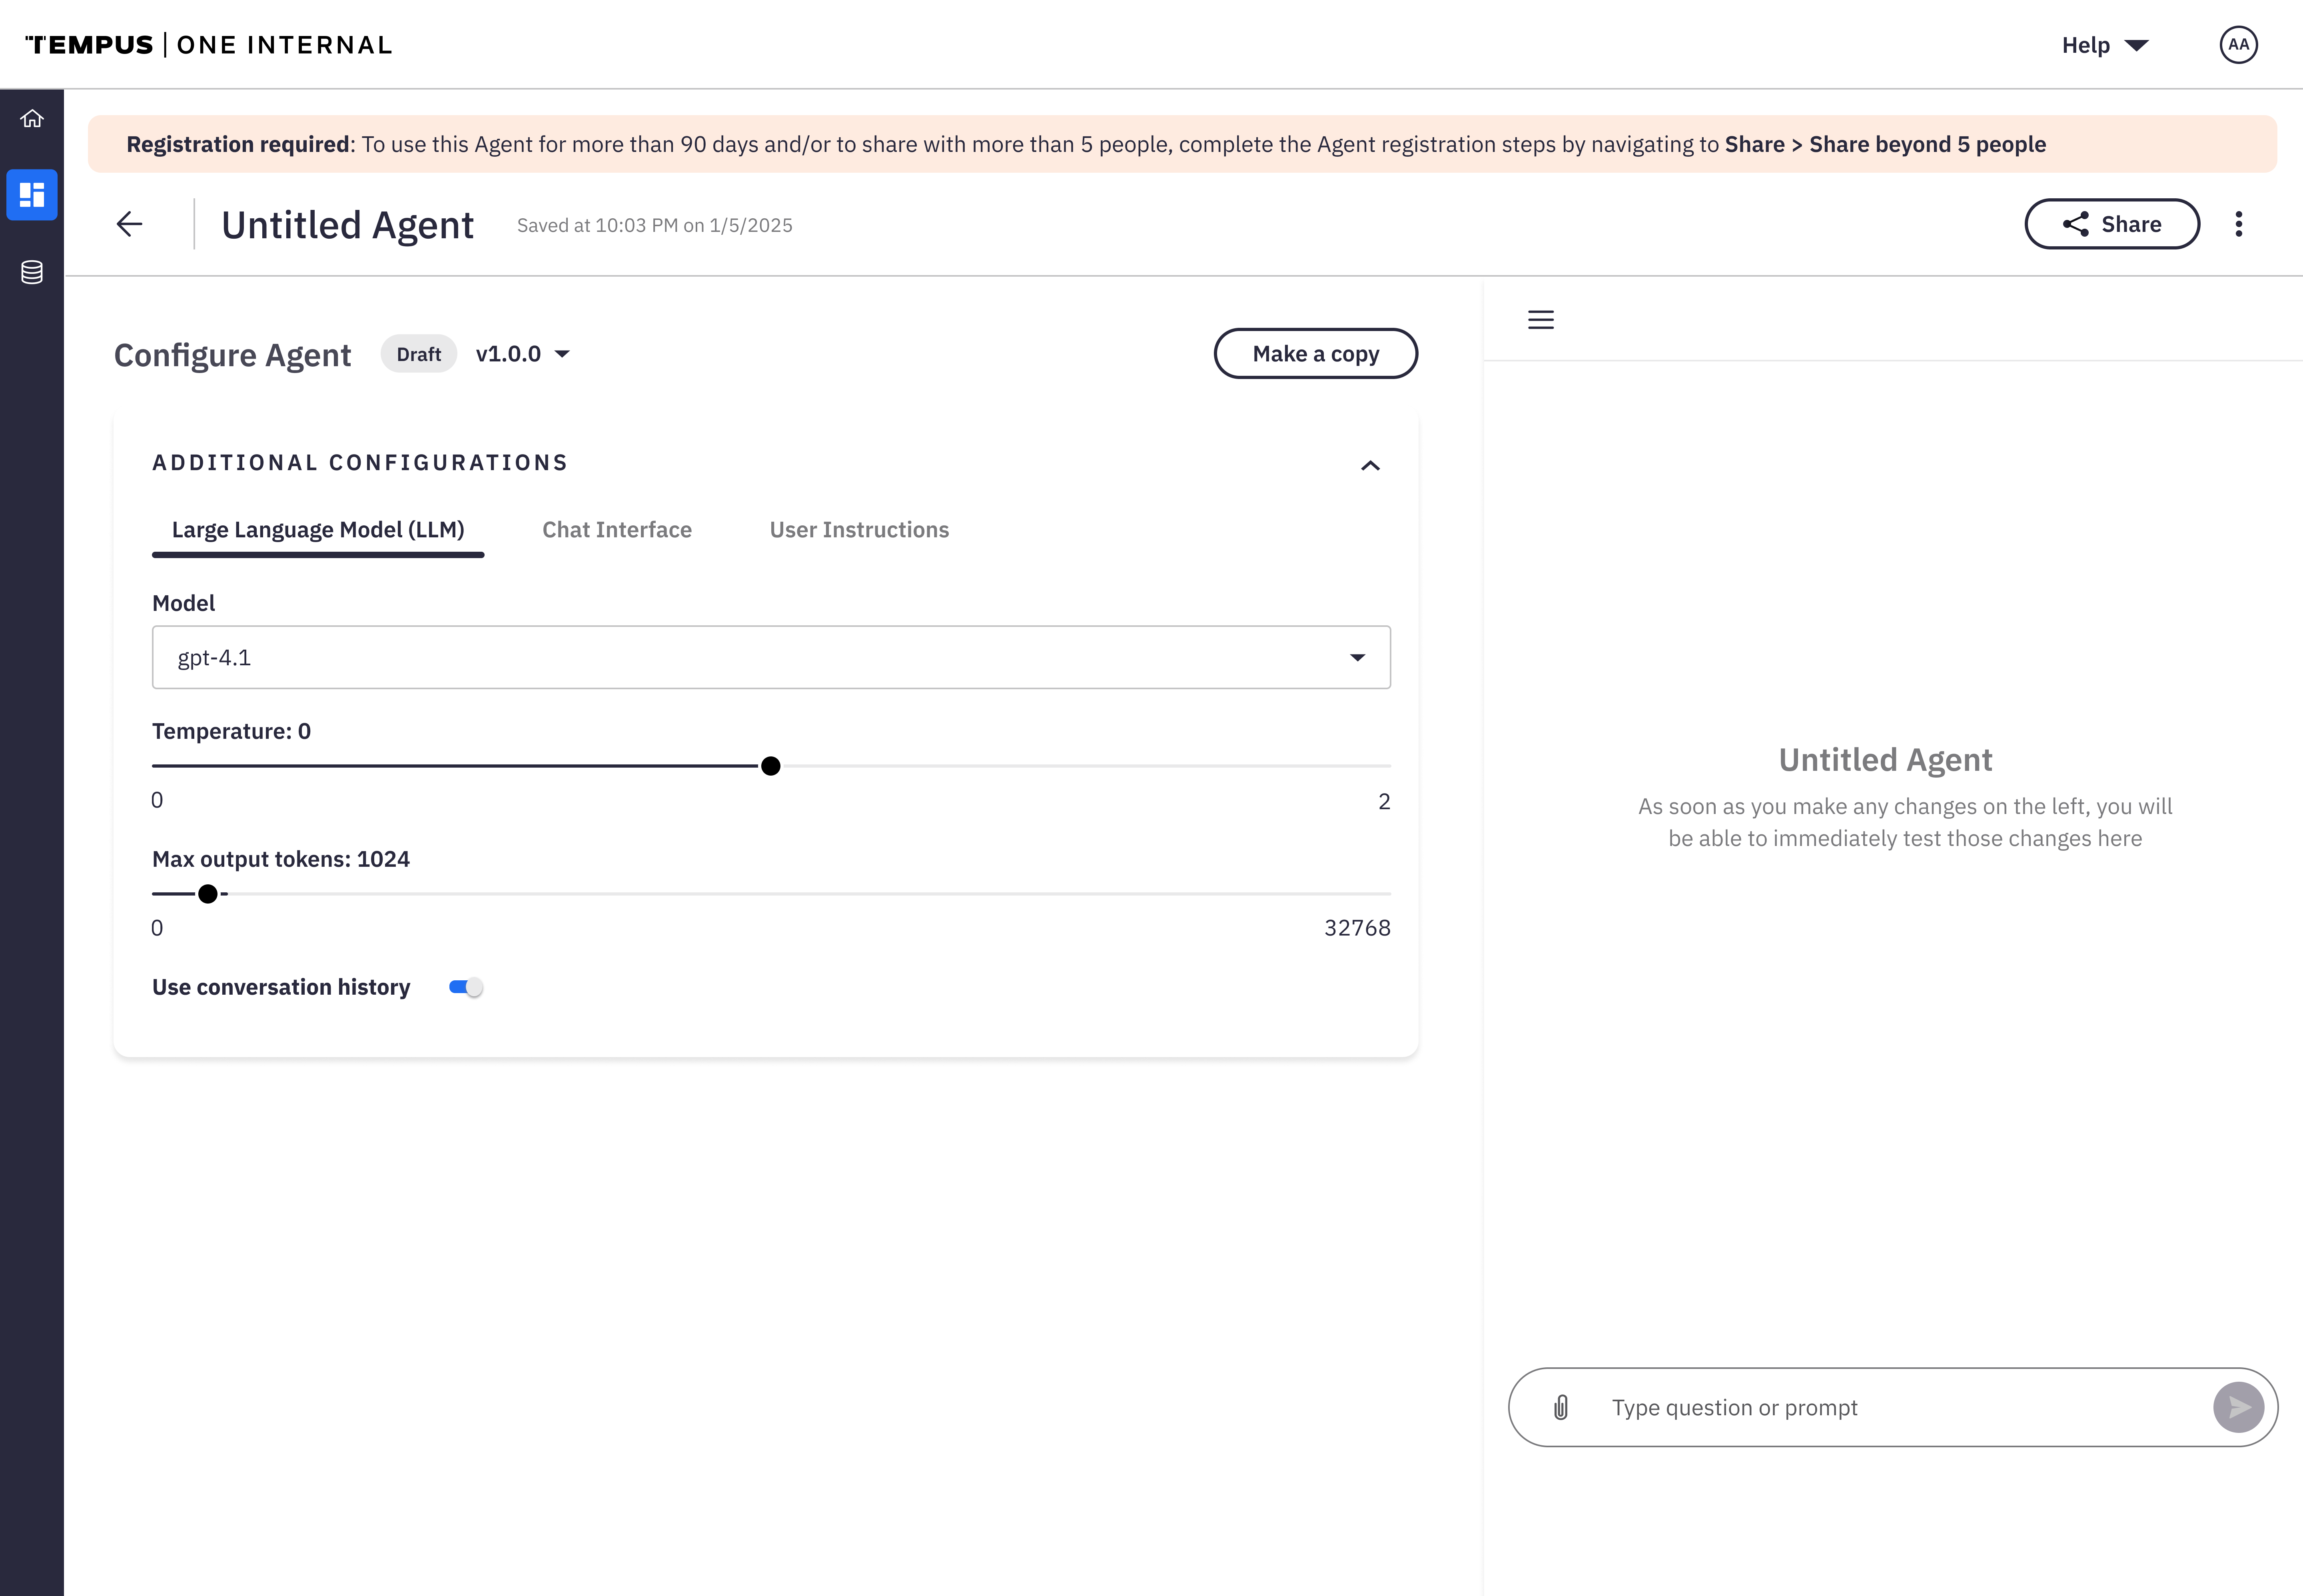The height and width of the screenshot is (1596, 2303).
Task: Toggle Use conversation history switch
Action: point(466,987)
